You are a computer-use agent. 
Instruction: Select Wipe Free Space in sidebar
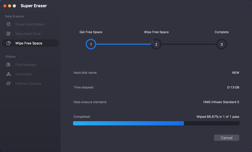pyautogui.click(x=30, y=43)
